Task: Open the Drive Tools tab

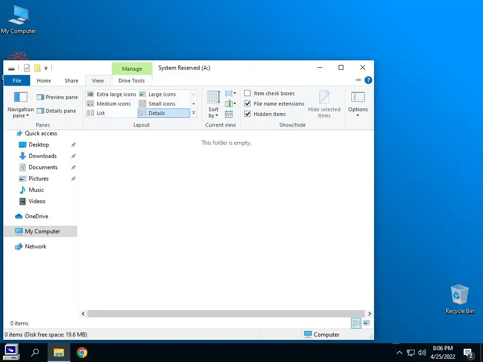Action: pyautogui.click(x=132, y=81)
